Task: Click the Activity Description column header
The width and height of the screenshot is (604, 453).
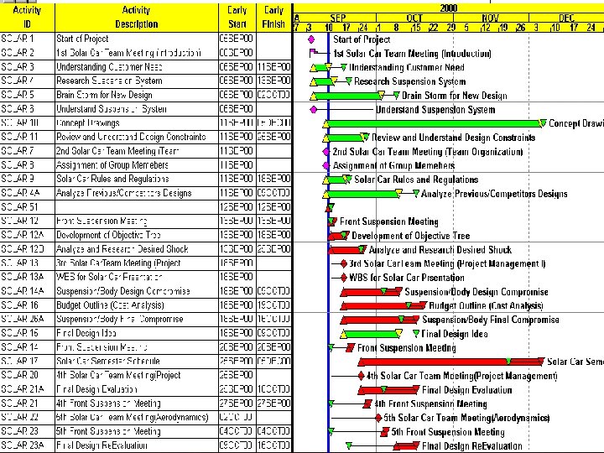Action: click(x=137, y=18)
